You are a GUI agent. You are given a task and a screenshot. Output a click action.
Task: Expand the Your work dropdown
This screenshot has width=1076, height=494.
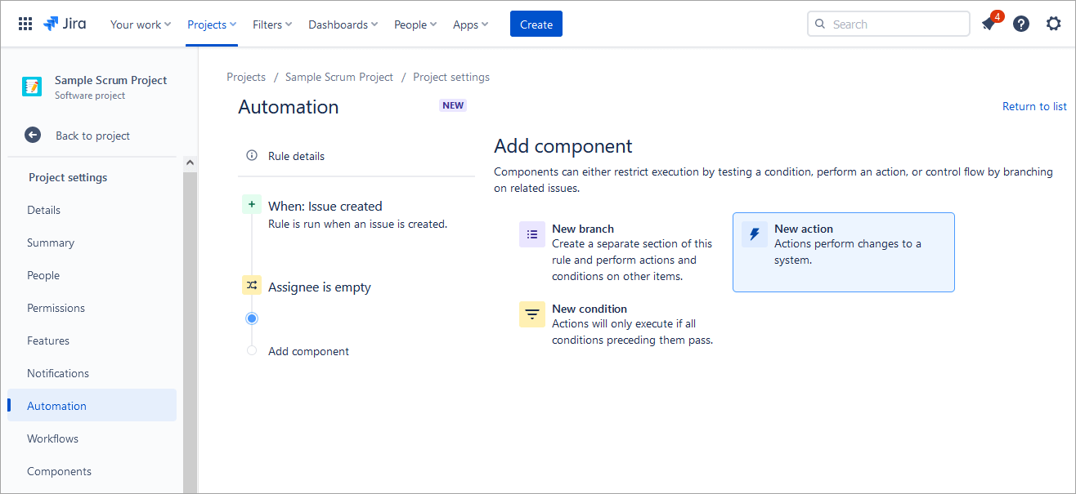click(x=141, y=24)
